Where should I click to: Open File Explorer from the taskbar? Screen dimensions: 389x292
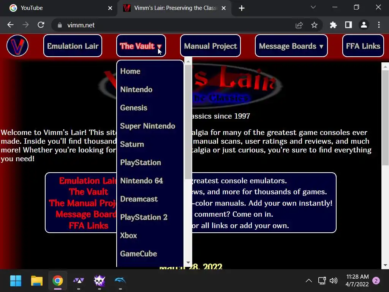click(37, 281)
